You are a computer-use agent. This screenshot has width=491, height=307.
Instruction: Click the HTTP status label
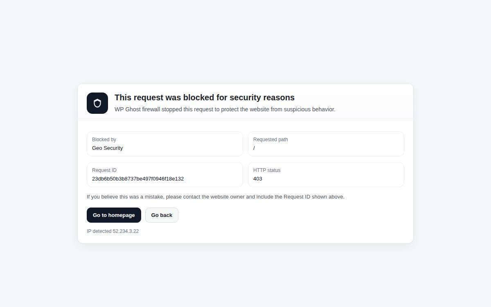point(267,170)
